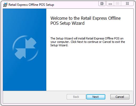Click the greyed-out maximize button
Screen dimensions: 136x106
click(x=117, y=4)
